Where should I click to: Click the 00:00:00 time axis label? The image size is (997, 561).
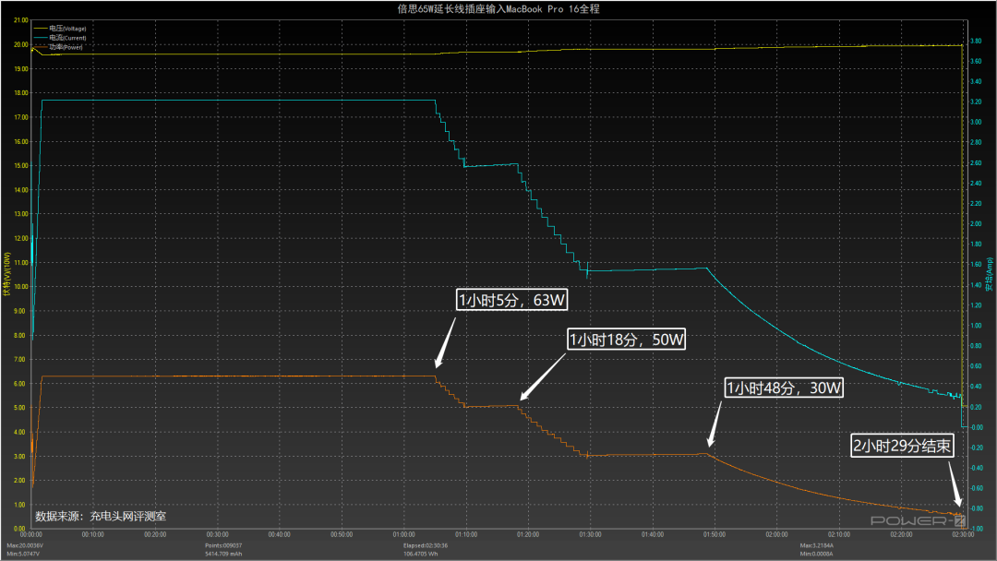(x=31, y=534)
